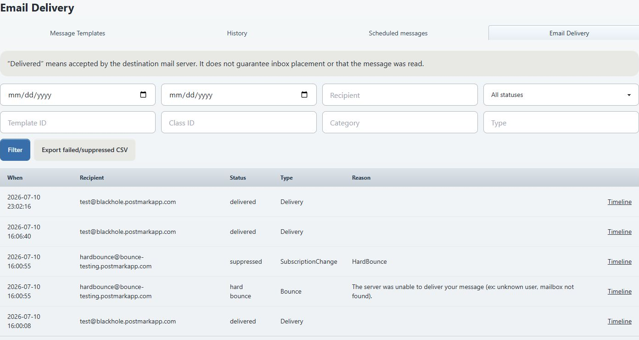Open the History tab

(x=237, y=33)
